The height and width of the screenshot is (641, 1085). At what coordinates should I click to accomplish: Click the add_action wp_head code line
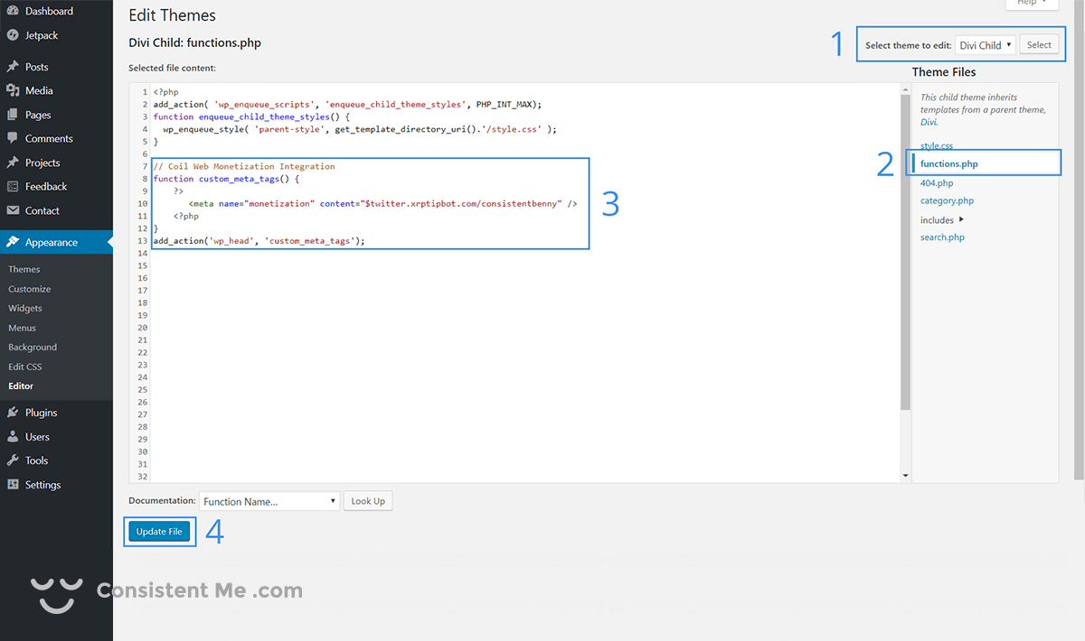[x=259, y=241]
